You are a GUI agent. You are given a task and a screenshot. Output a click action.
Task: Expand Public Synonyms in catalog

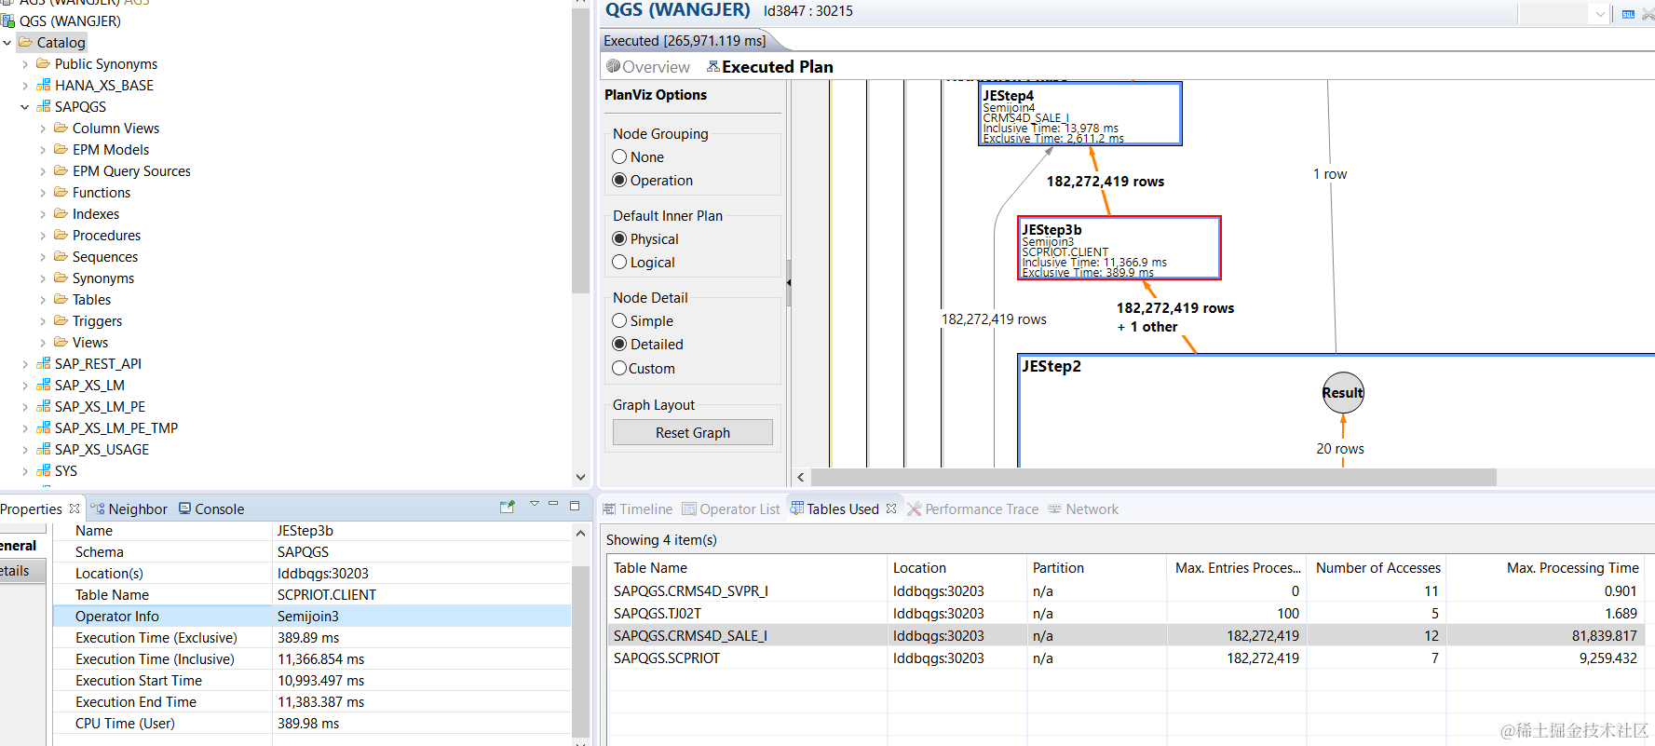click(25, 64)
